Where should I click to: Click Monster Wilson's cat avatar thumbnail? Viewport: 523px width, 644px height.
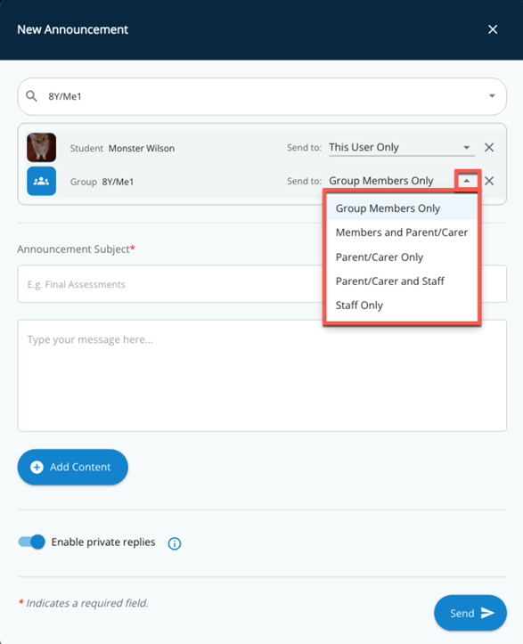(x=42, y=148)
